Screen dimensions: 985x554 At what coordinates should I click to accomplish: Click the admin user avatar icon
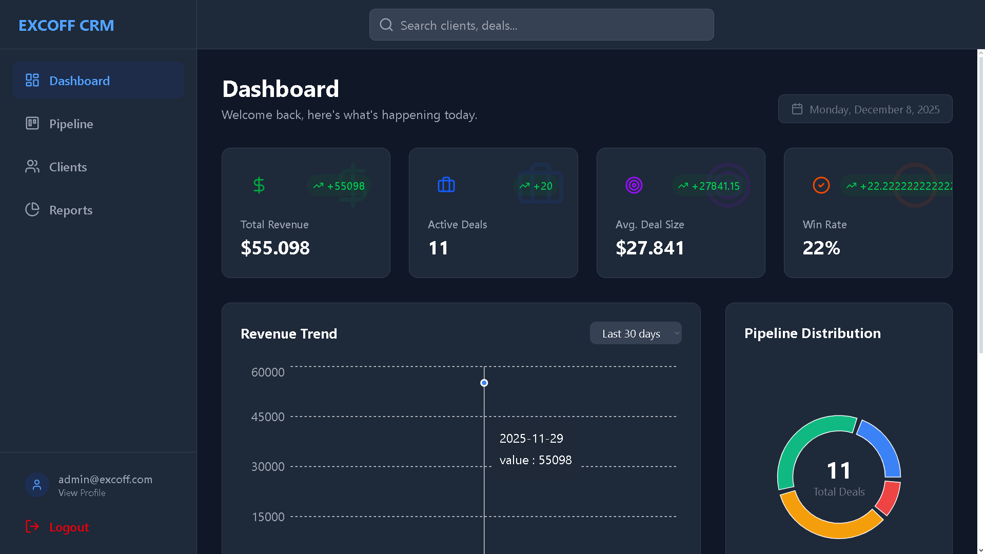(x=37, y=485)
